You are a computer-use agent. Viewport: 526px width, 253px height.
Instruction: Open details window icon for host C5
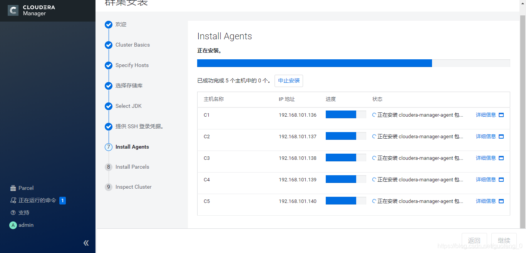click(x=501, y=201)
